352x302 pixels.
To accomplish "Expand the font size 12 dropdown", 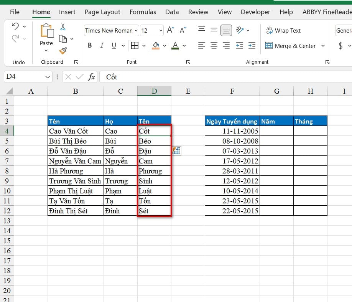I will 161,31.
